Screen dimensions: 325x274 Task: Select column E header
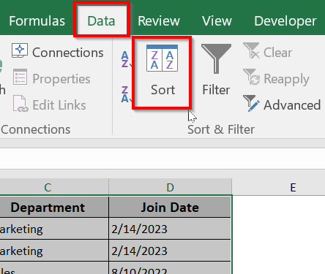(x=293, y=187)
